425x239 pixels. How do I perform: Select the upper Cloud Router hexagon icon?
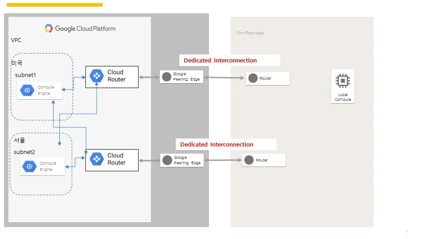point(97,76)
